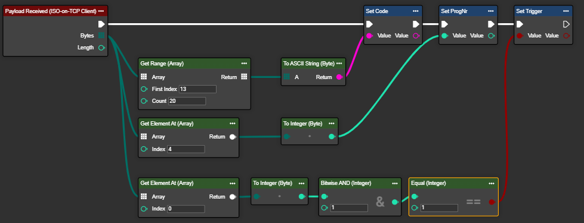
Task: Edit the First Index field showing 13
Action: pos(197,89)
